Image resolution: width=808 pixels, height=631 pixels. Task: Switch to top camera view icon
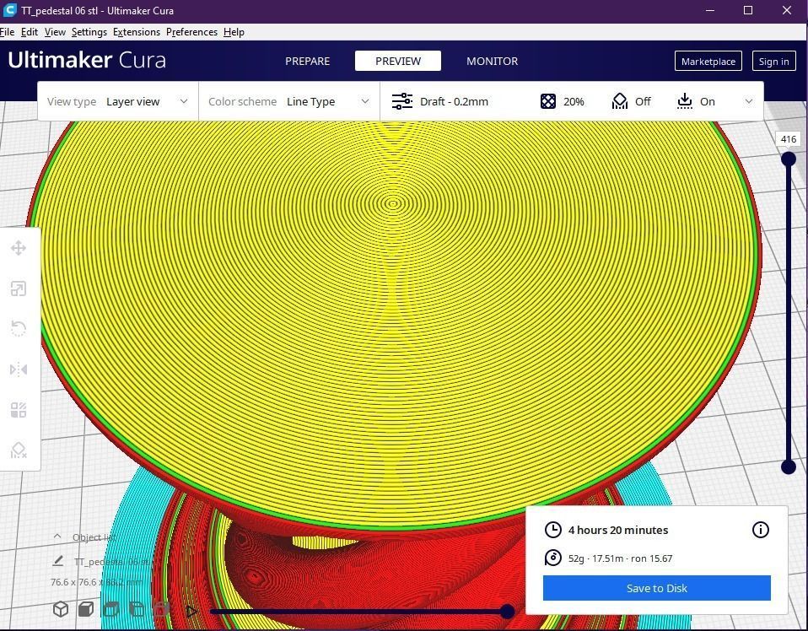[111, 609]
